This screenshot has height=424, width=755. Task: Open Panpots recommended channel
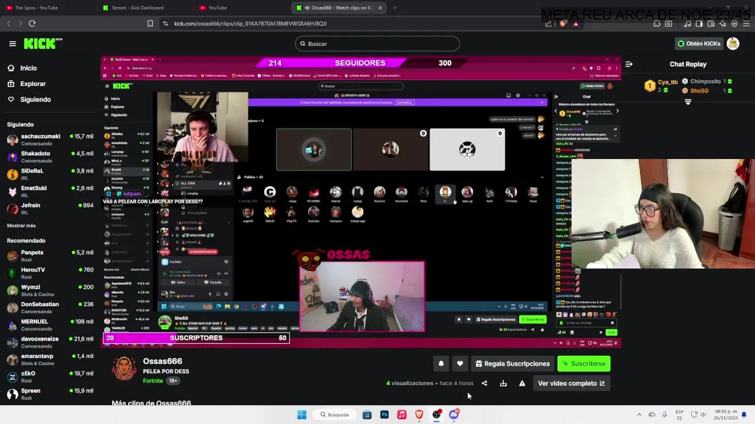click(50, 256)
